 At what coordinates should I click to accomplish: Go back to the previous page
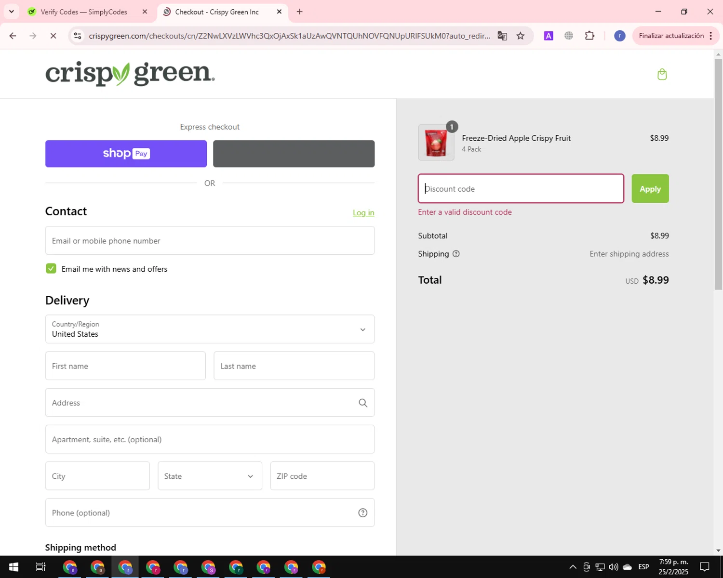point(13,36)
